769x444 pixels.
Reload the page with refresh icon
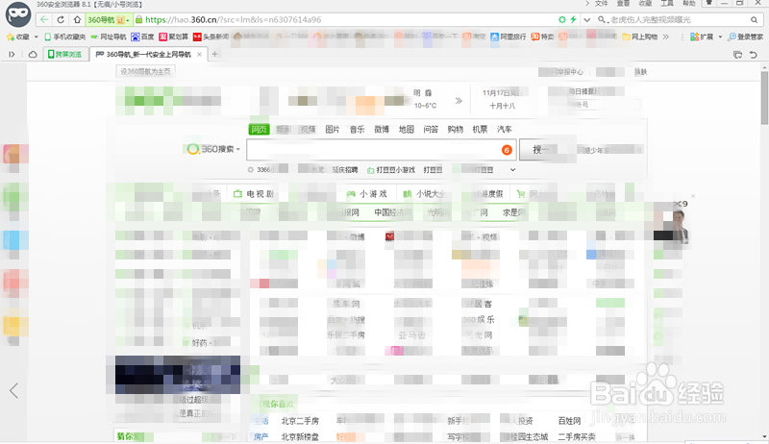61,19
